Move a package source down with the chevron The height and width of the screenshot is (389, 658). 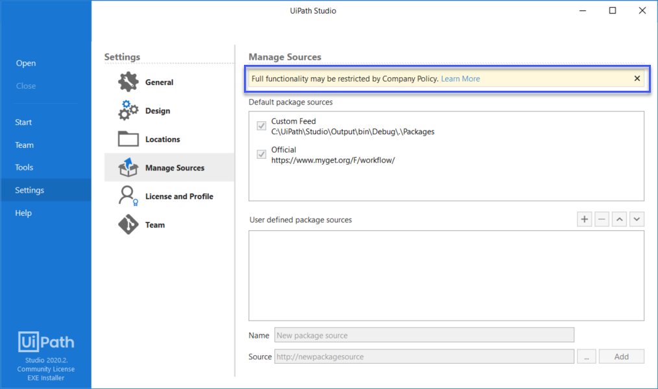637,219
